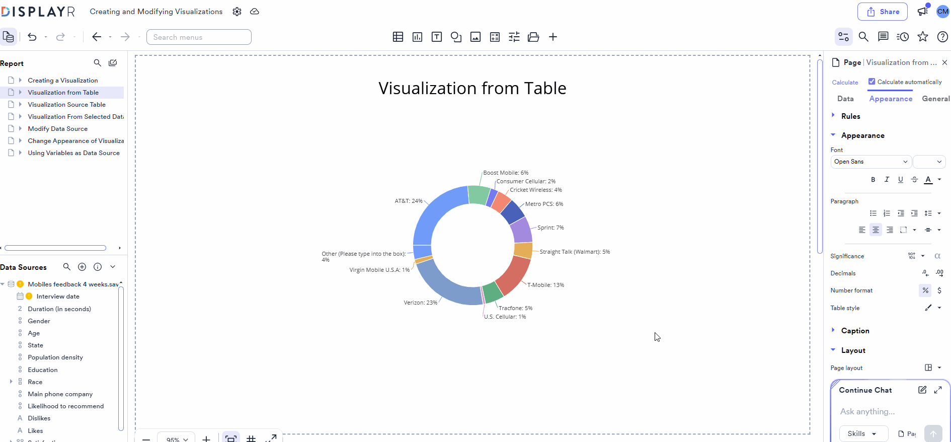Toggle the grid display icon at canvas bottom
The image size is (951, 442).
click(251, 438)
